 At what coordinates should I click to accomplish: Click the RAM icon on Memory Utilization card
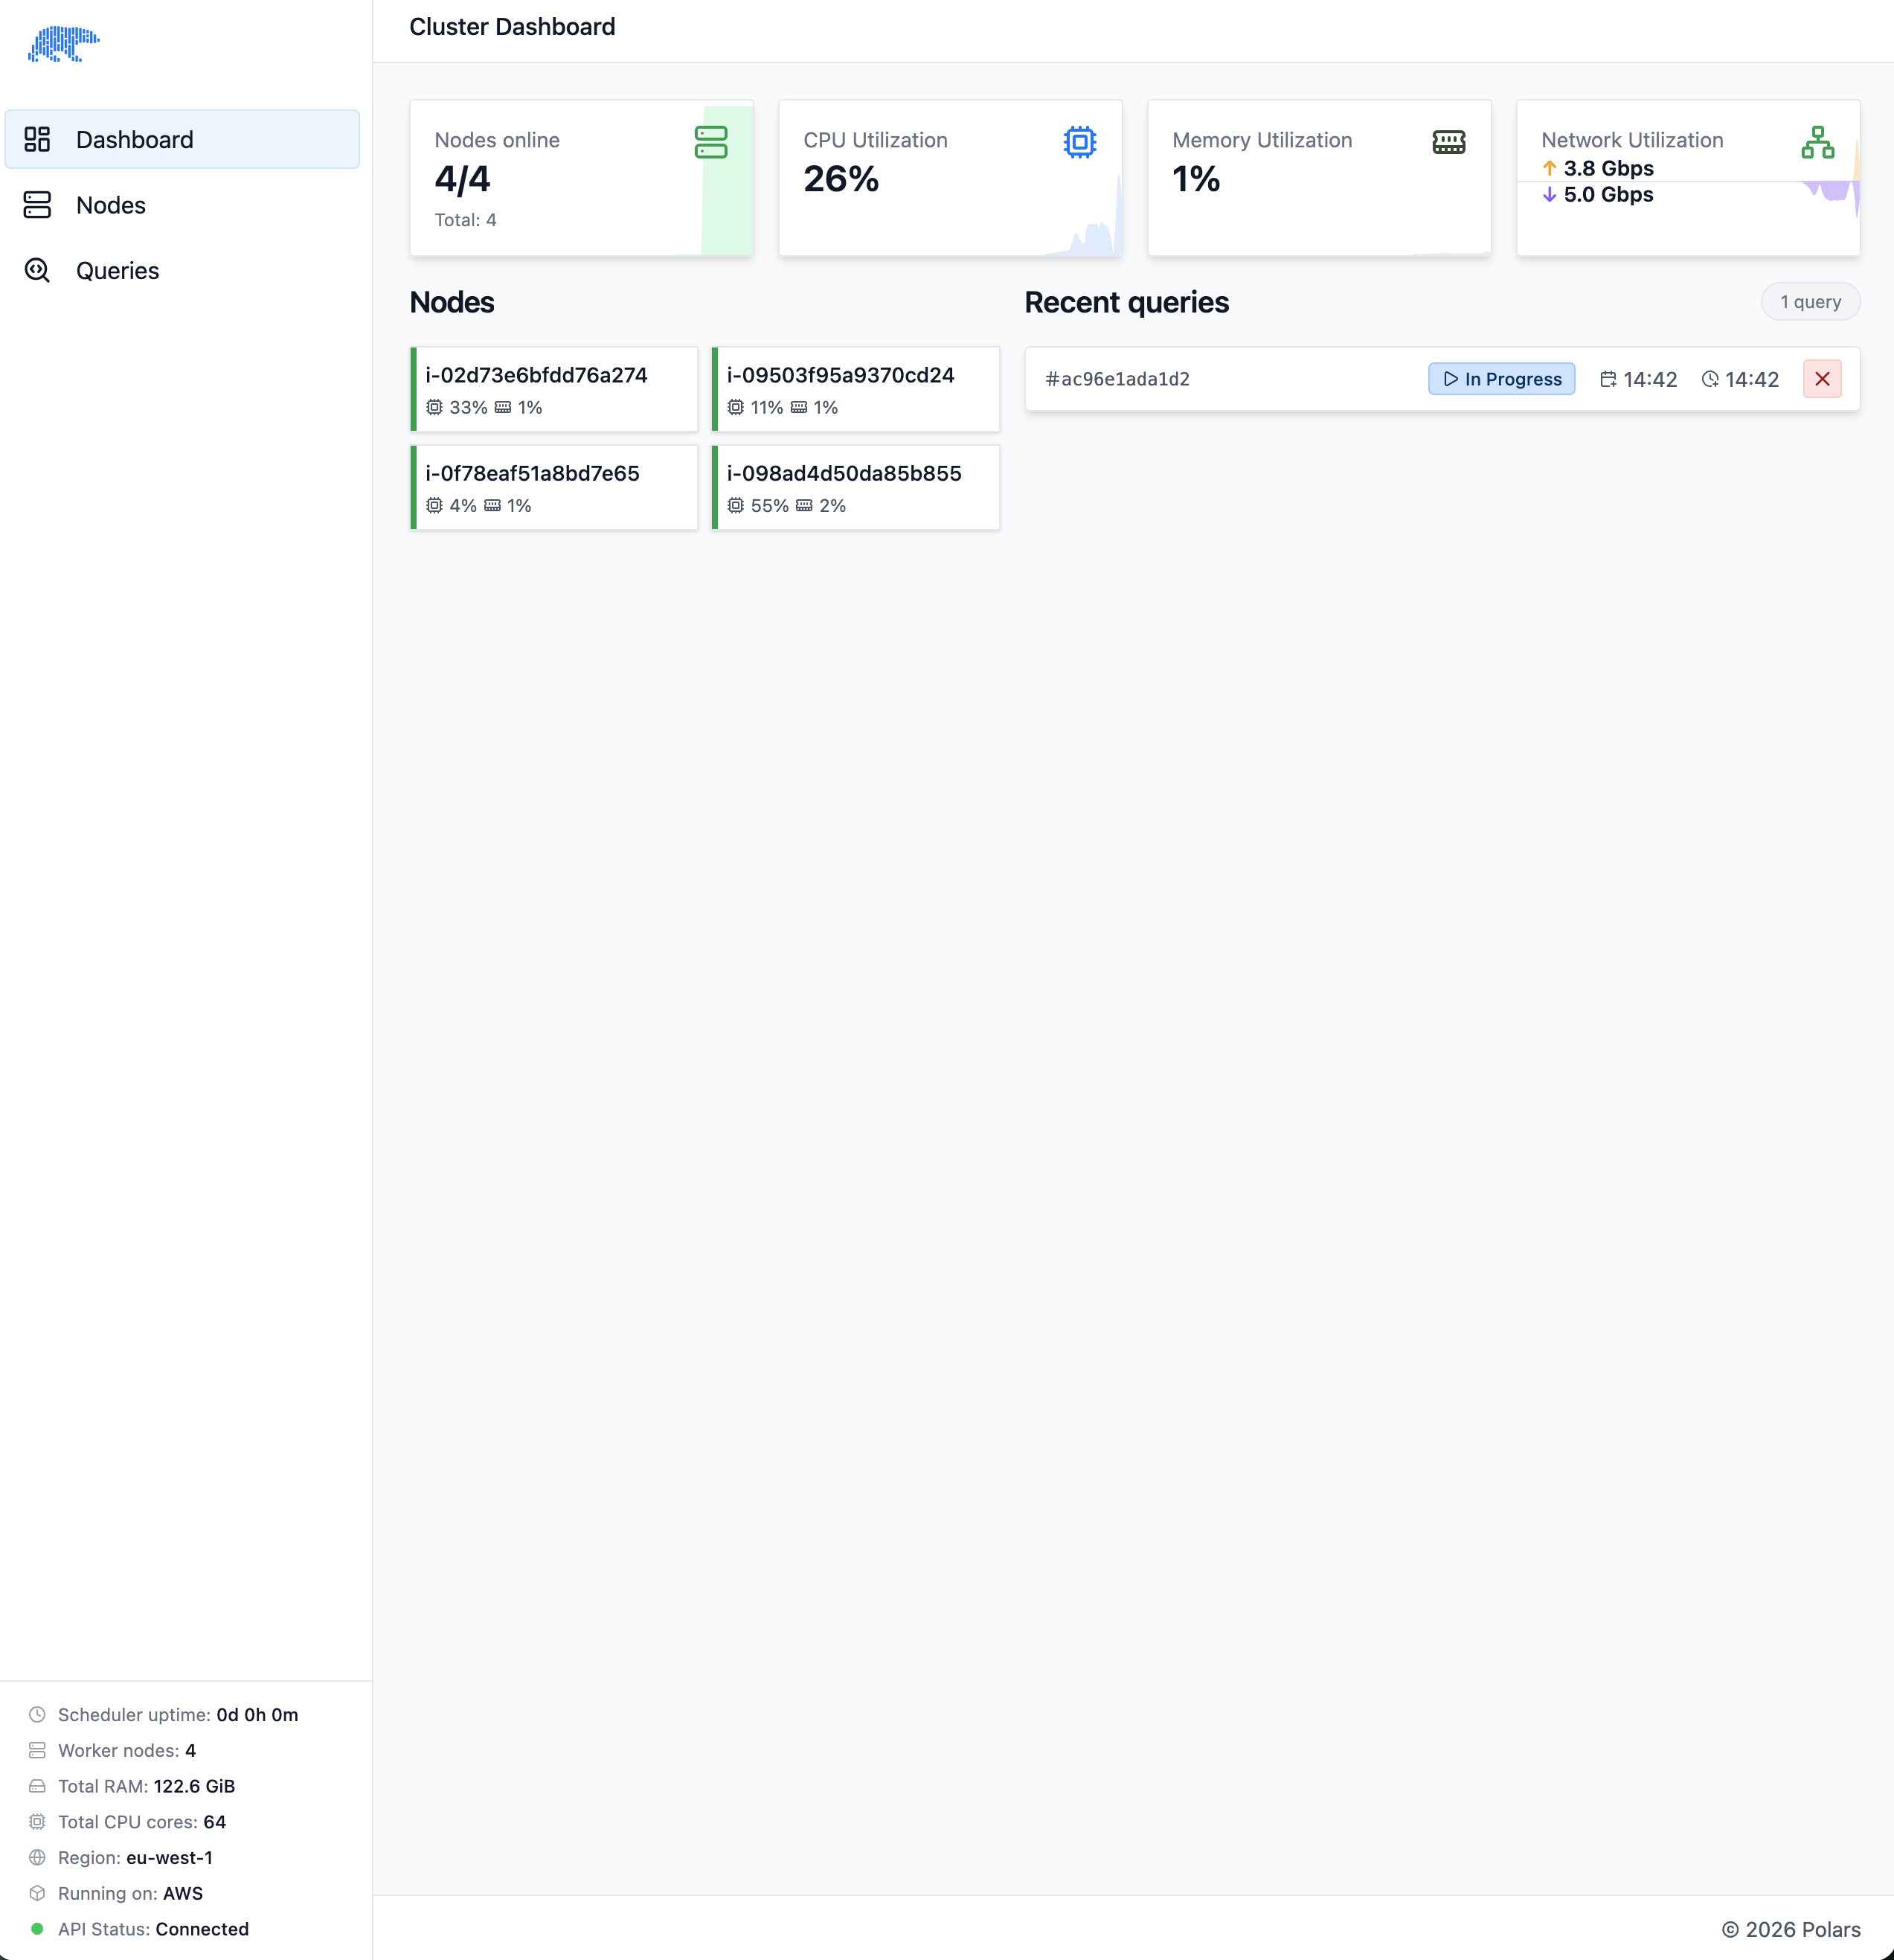pos(1448,141)
